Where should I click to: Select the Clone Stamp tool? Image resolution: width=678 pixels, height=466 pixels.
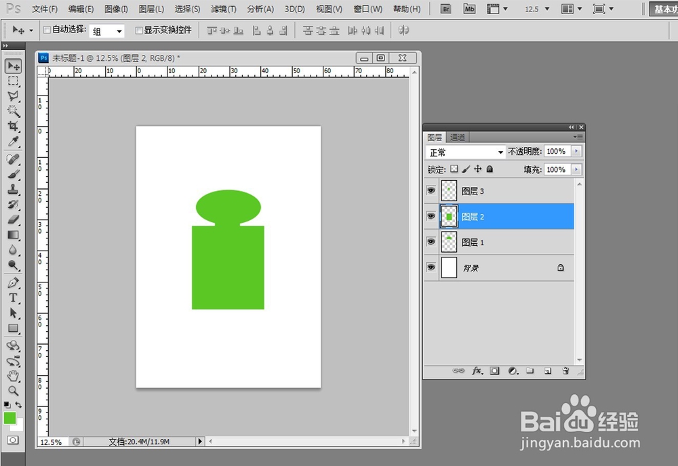(14, 189)
